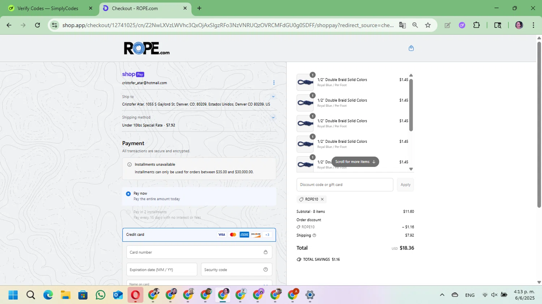The image size is (542, 304).
Task: Close the Checkout ROPE.com tab
Action: [185, 8]
